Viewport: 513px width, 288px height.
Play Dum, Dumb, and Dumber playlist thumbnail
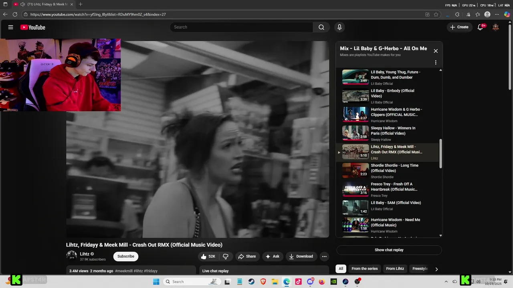pos(355,77)
